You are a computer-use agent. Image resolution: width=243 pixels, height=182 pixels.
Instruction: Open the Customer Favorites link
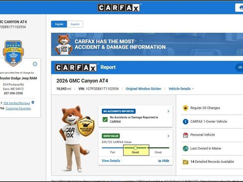(18, 108)
